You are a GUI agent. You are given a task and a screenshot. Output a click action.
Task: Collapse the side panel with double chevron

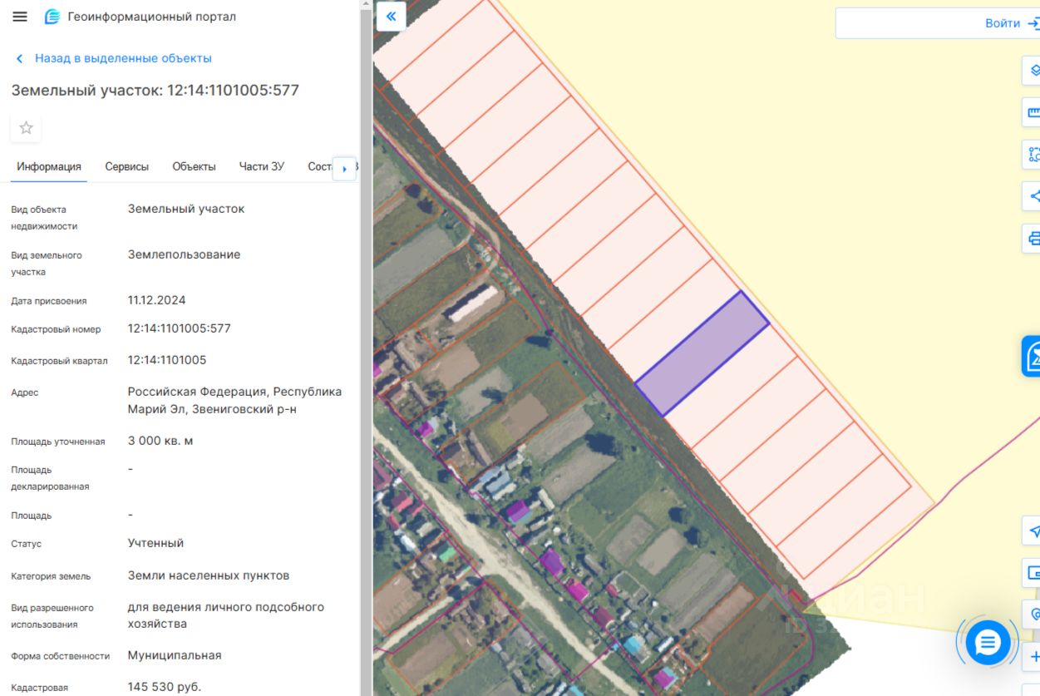tap(391, 17)
